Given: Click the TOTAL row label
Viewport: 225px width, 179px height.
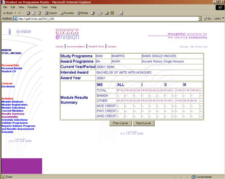Looking at the screenshot, I should click(102, 90).
